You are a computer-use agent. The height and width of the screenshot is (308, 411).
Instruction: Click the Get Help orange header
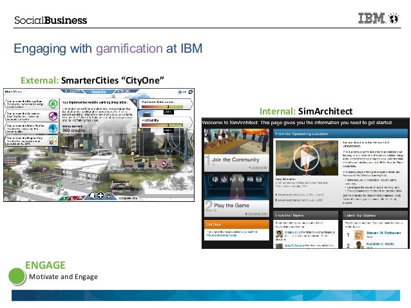tap(236, 224)
